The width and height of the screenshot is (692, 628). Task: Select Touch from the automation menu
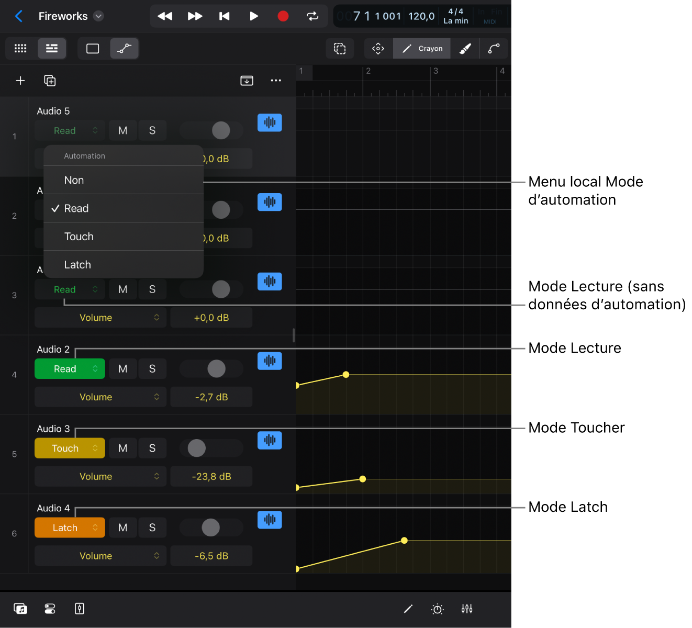tap(124, 237)
